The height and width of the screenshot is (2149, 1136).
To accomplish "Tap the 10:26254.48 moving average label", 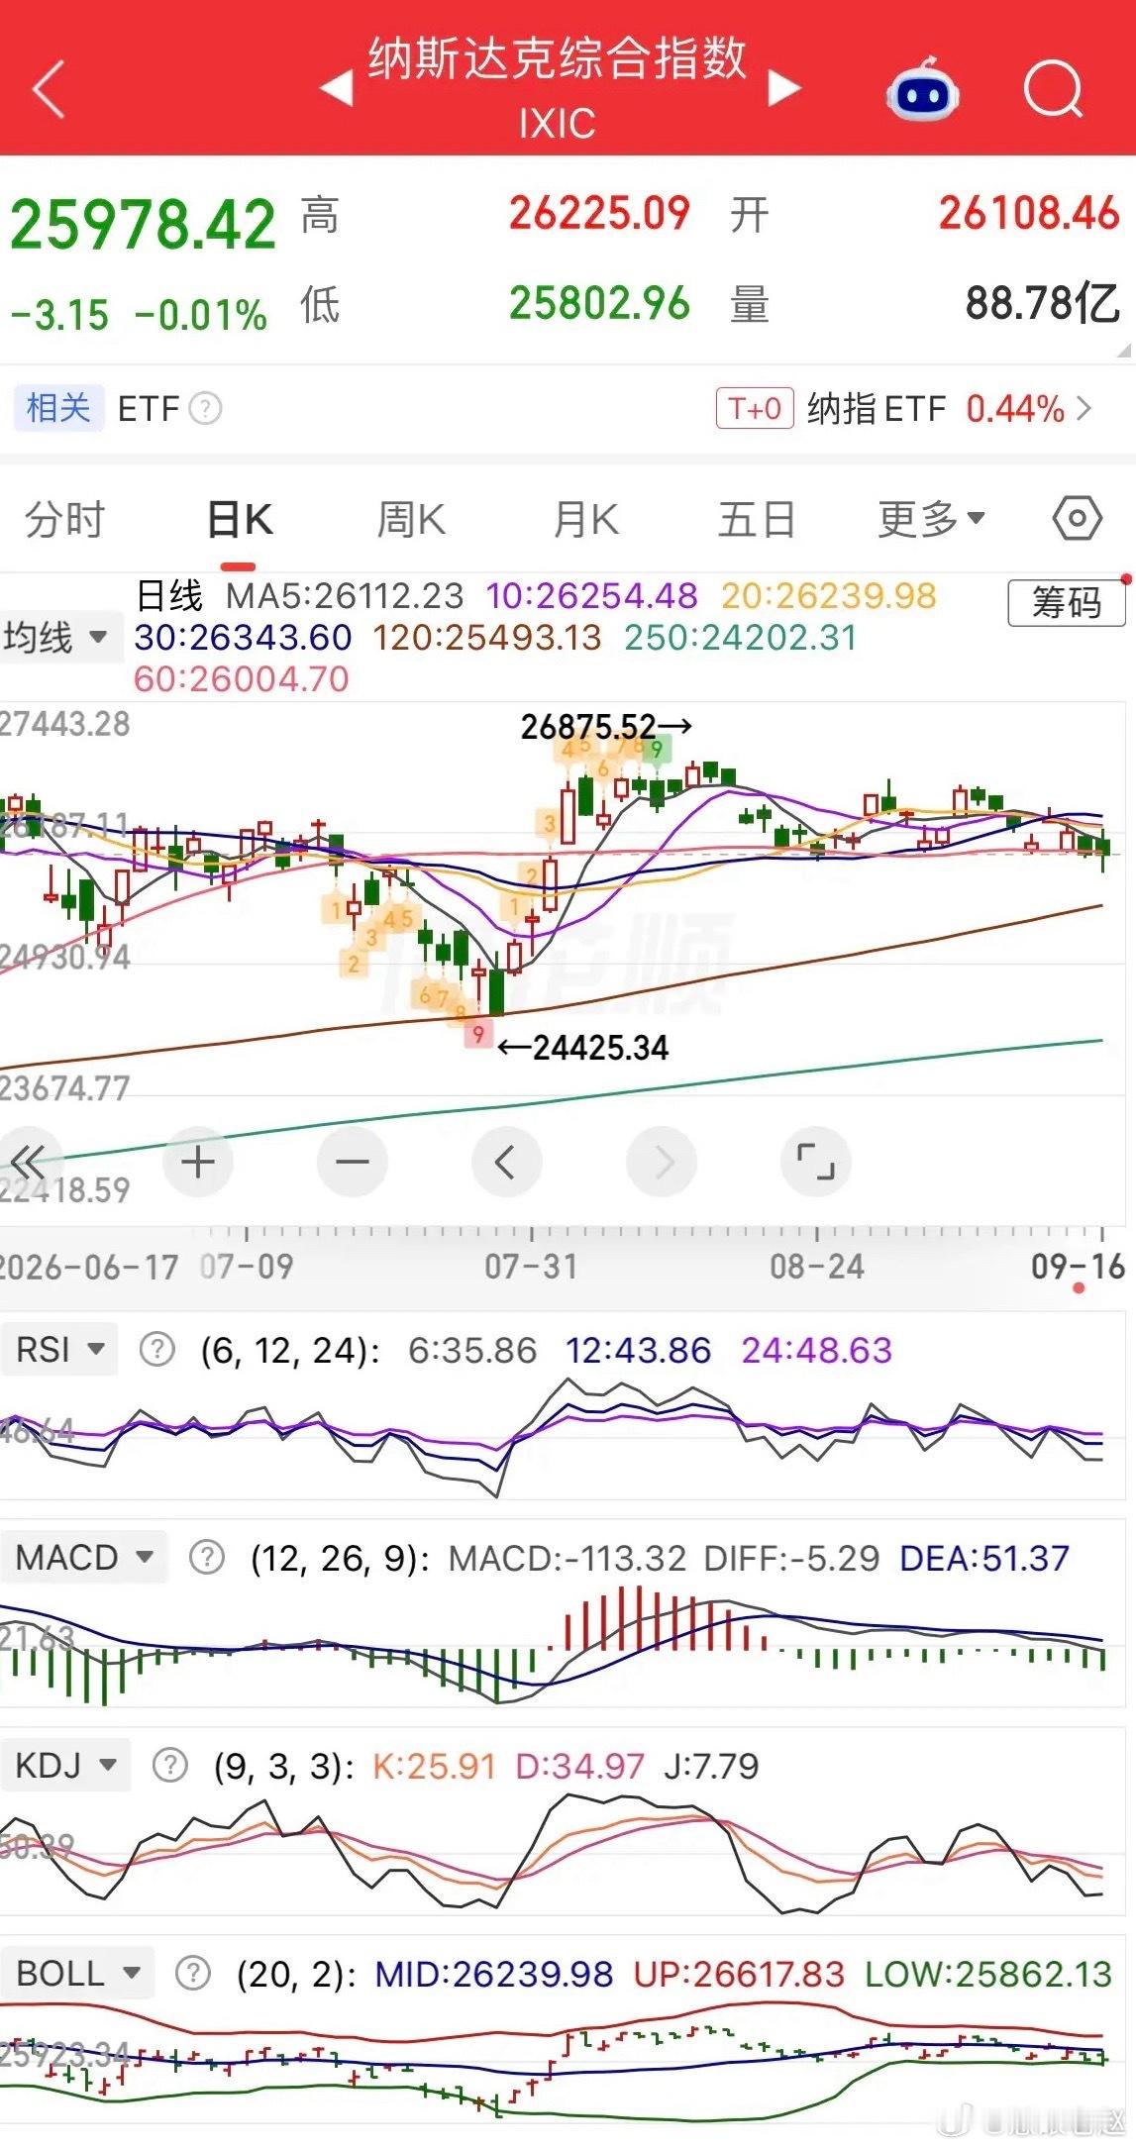I will coord(592,596).
